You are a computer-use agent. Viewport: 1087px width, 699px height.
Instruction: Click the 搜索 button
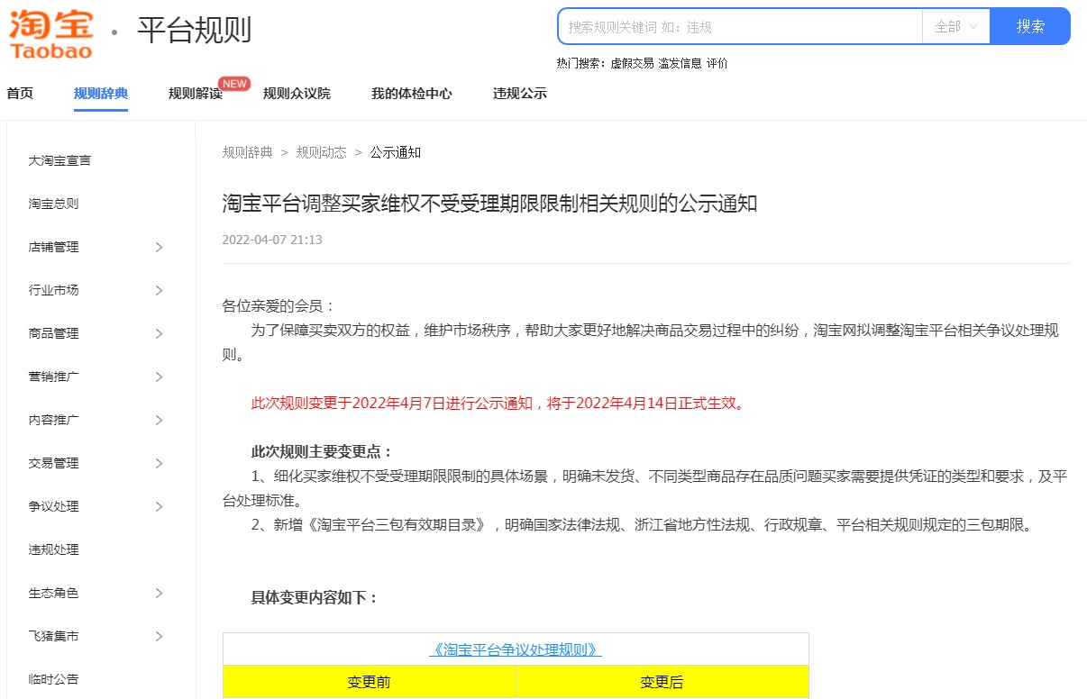coord(1030,26)
